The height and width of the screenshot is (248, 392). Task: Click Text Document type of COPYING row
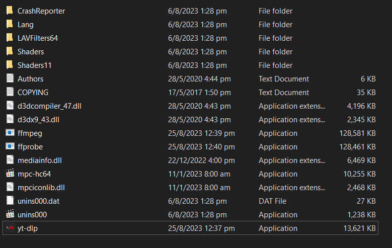point(284,93)
